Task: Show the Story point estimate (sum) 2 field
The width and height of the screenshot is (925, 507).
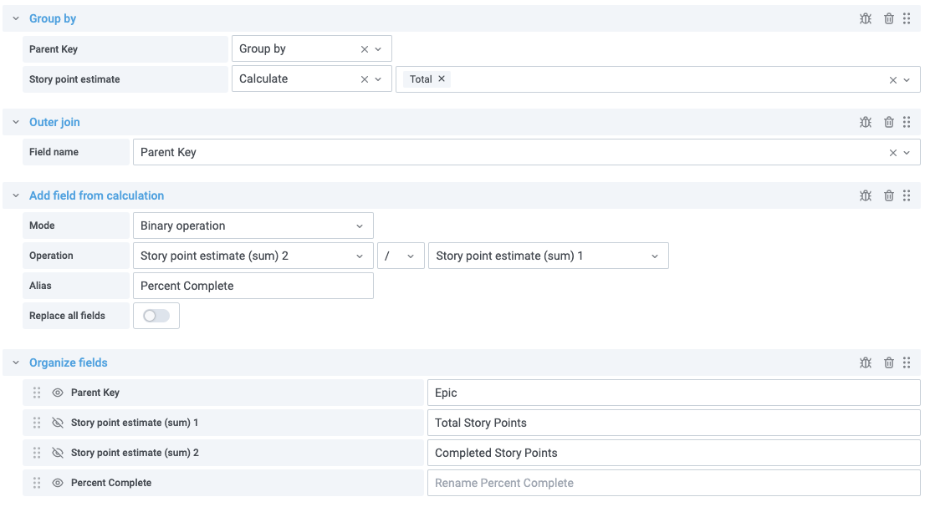Action: pyautogui.click(x=57, y=452)
